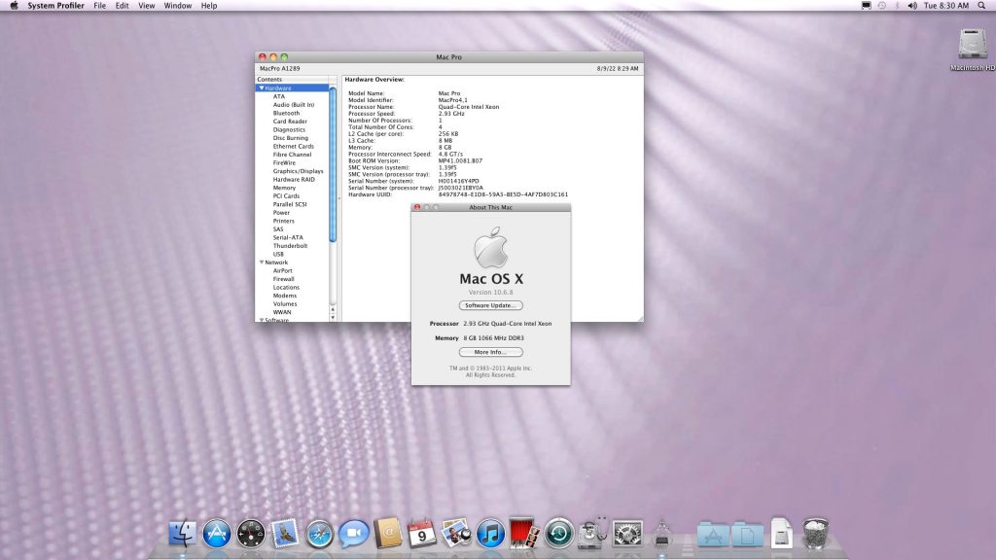996x560 pixels.
Task: Open the Applications folder stack
Action: [713, 535]
